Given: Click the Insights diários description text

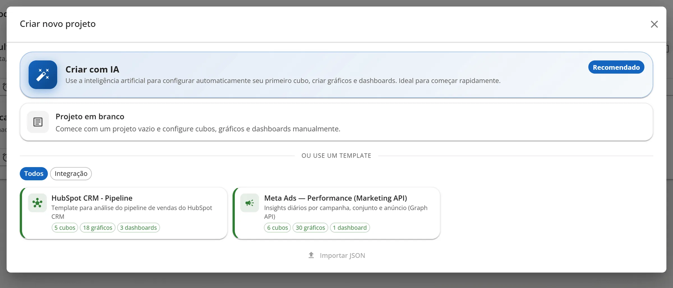Looking at the screenshot, I should (x=346, y=212).
